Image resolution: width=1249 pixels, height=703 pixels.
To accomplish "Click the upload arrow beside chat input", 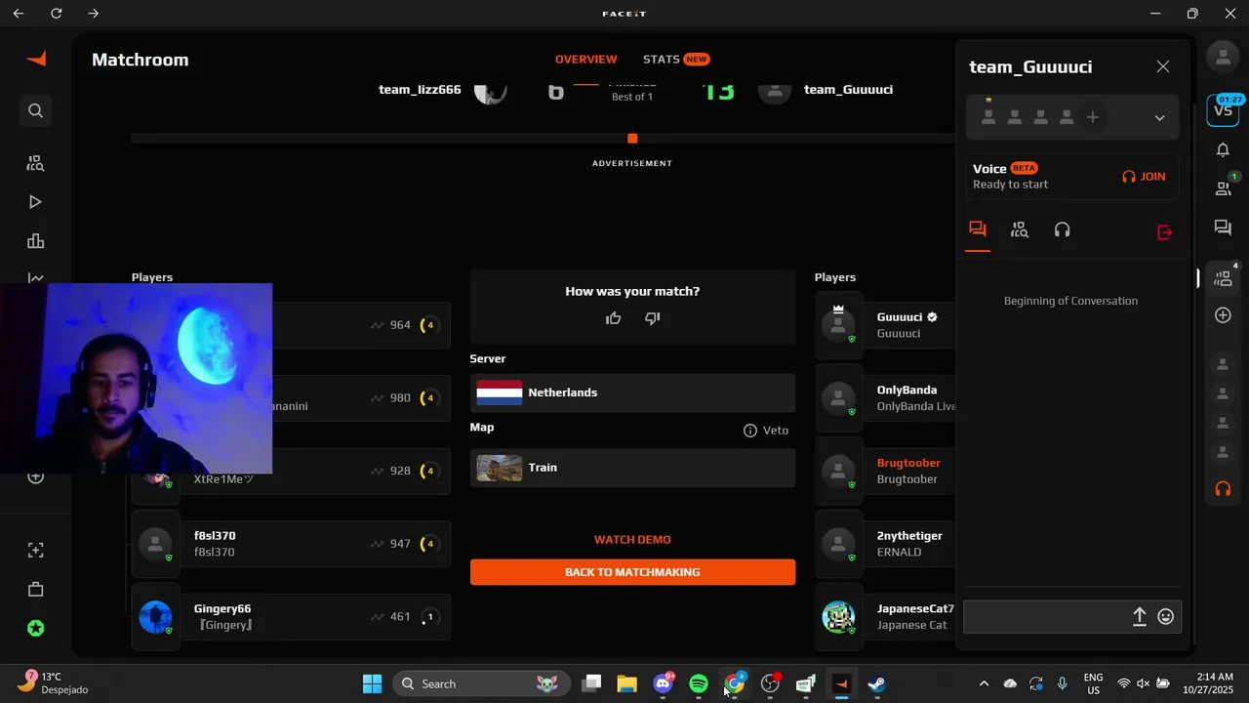I will [x=1139, y=617].
